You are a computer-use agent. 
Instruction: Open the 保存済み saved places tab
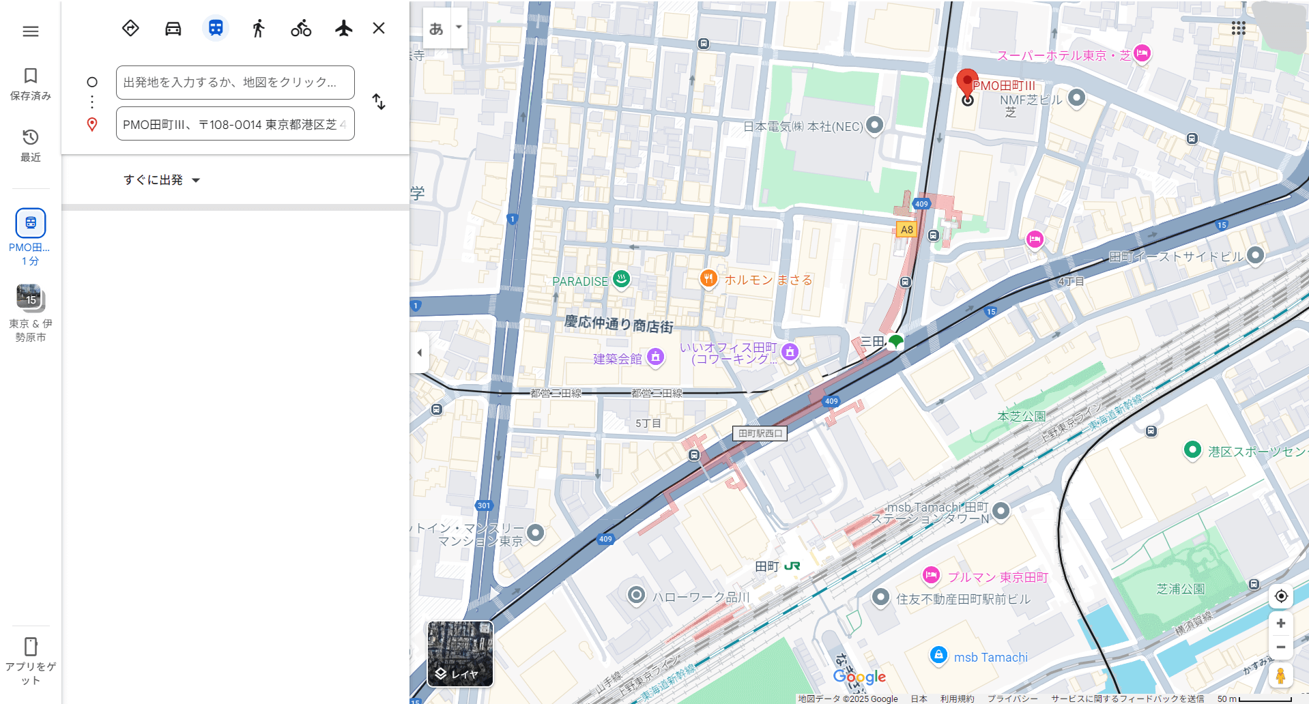pyautogui.click(x=31, y=84)
